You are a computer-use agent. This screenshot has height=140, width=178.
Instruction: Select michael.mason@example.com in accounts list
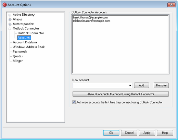(91, 21)
